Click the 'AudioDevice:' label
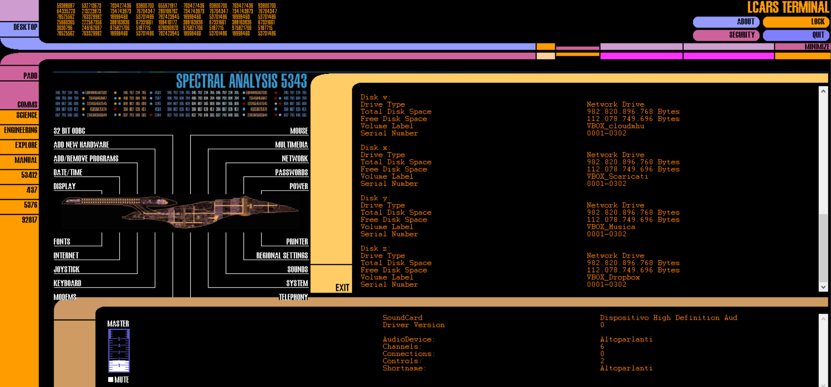This screenshot has height=387, width=831. 409,340
